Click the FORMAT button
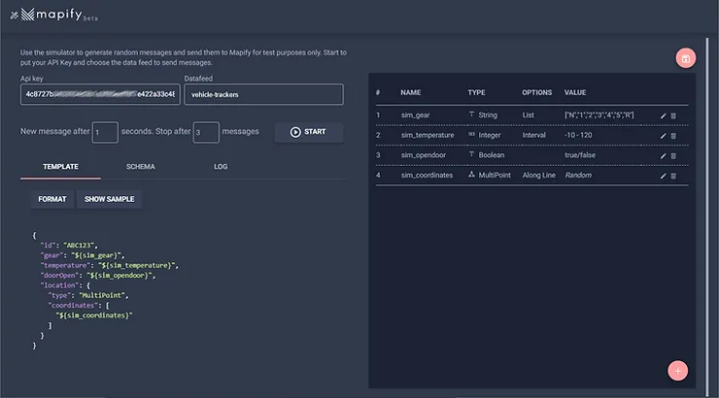 tap(52, 199)
